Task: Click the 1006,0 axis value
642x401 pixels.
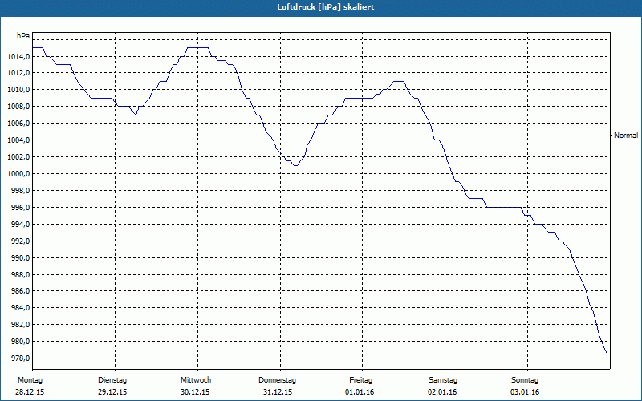Action: click(18, 124)
